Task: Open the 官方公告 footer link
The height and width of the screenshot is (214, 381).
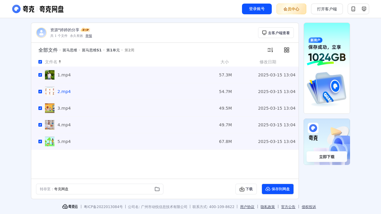Action: [288, 207]
